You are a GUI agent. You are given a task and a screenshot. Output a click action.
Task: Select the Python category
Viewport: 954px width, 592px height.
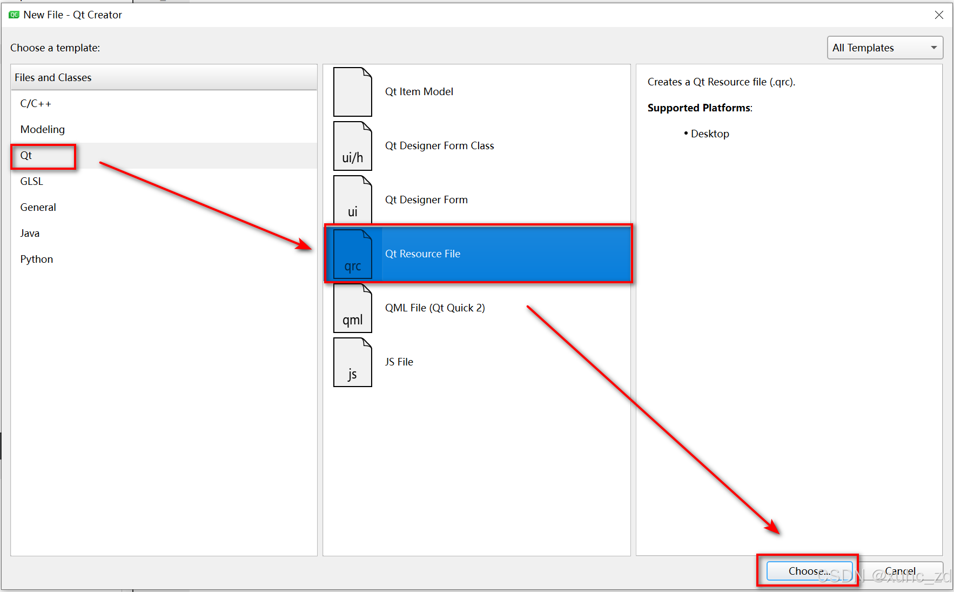click(164, 259)
